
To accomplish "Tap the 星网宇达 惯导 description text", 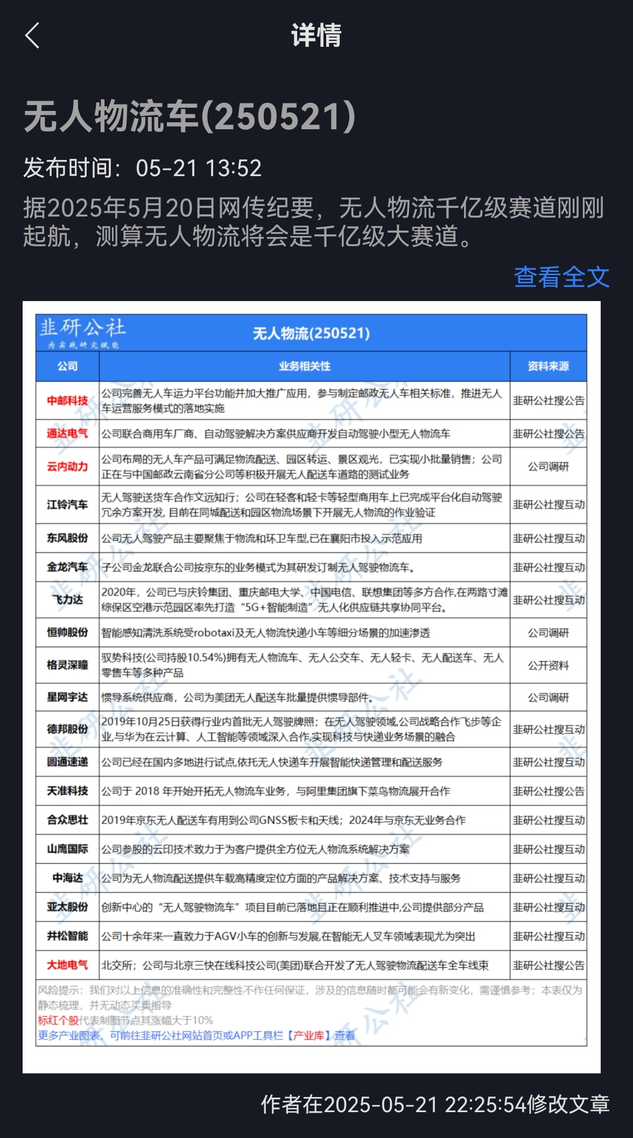I will [x=237, y=698].
